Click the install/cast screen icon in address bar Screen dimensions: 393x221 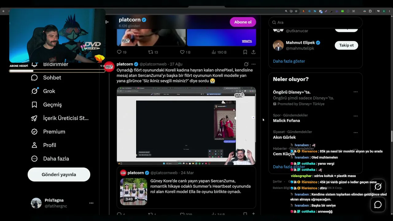click(291, 11)
